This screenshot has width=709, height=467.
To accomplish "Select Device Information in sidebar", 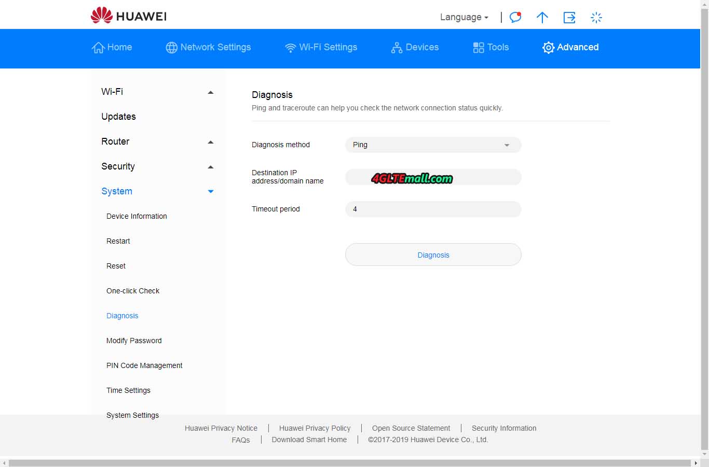I will click(137, 216).
